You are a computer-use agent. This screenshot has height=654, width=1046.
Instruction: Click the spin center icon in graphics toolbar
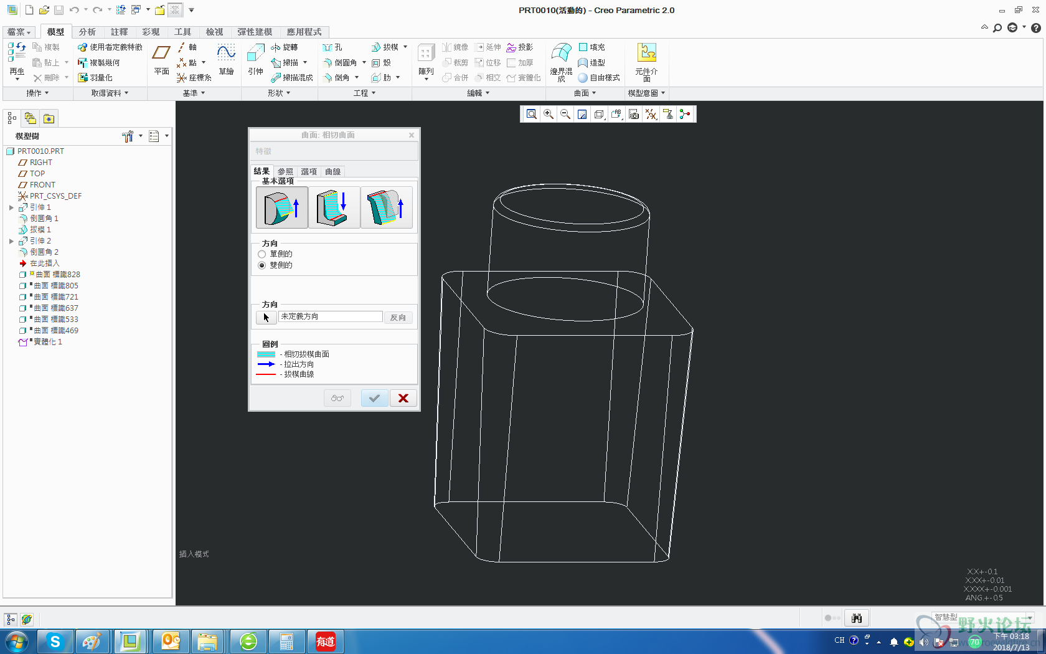(x=685, y=114)
